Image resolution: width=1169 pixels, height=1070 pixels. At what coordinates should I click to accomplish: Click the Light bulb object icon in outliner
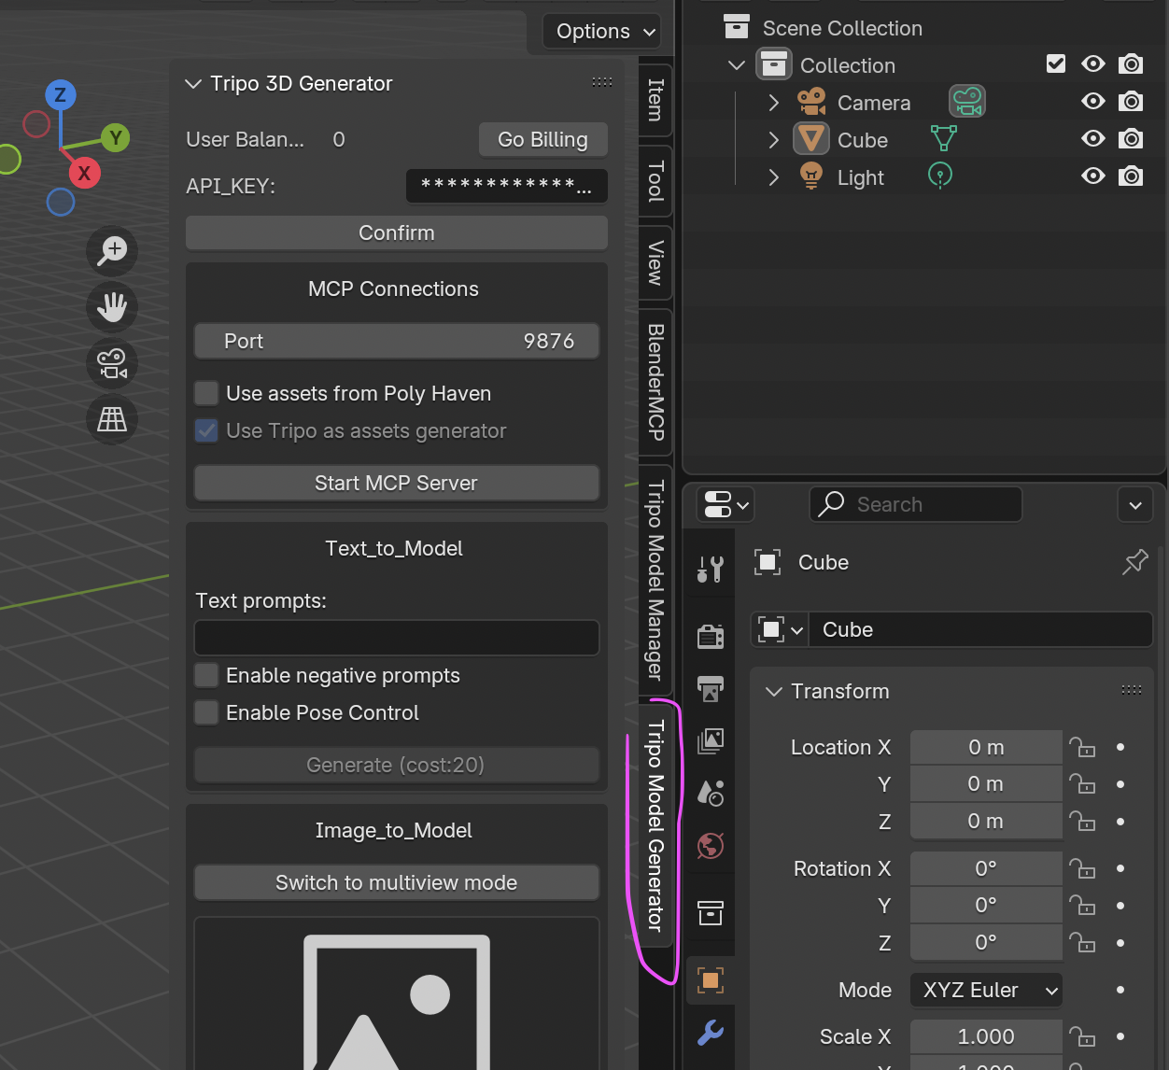[811, 176]
